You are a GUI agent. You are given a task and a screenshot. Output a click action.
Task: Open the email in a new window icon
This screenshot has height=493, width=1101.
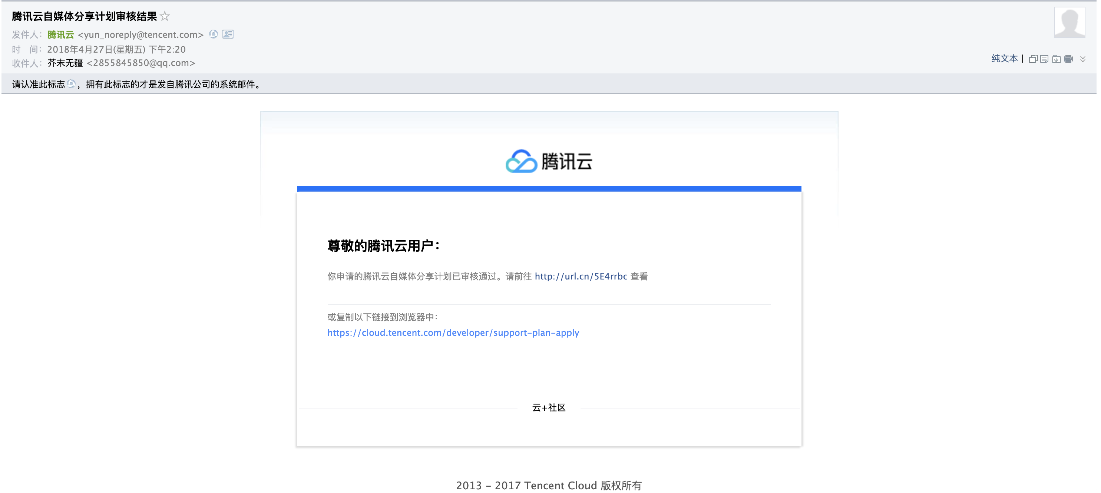point(1033,59)
